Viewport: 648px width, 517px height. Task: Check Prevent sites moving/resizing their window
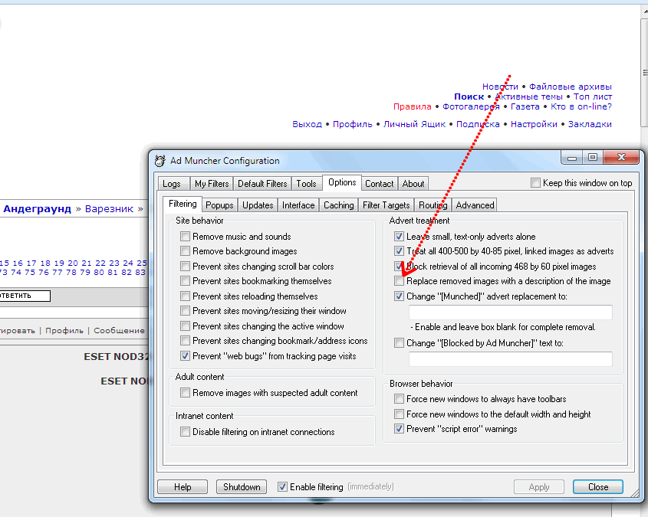185,311
